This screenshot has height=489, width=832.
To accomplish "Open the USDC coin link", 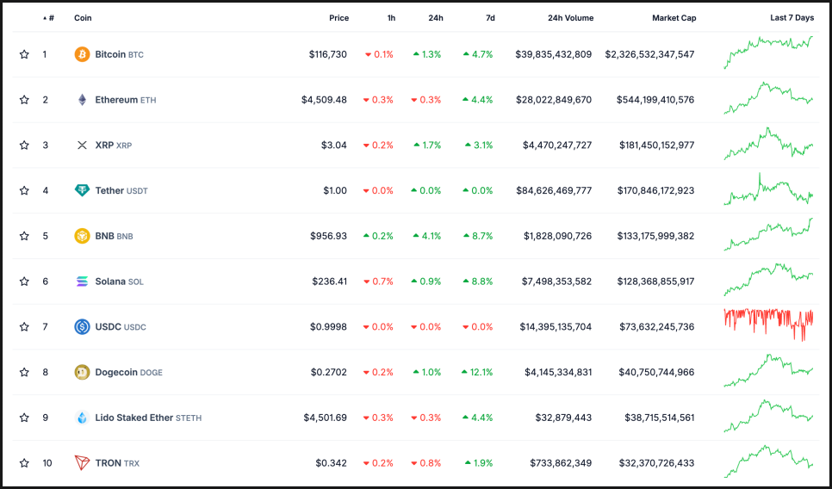I will pos(121,326).
